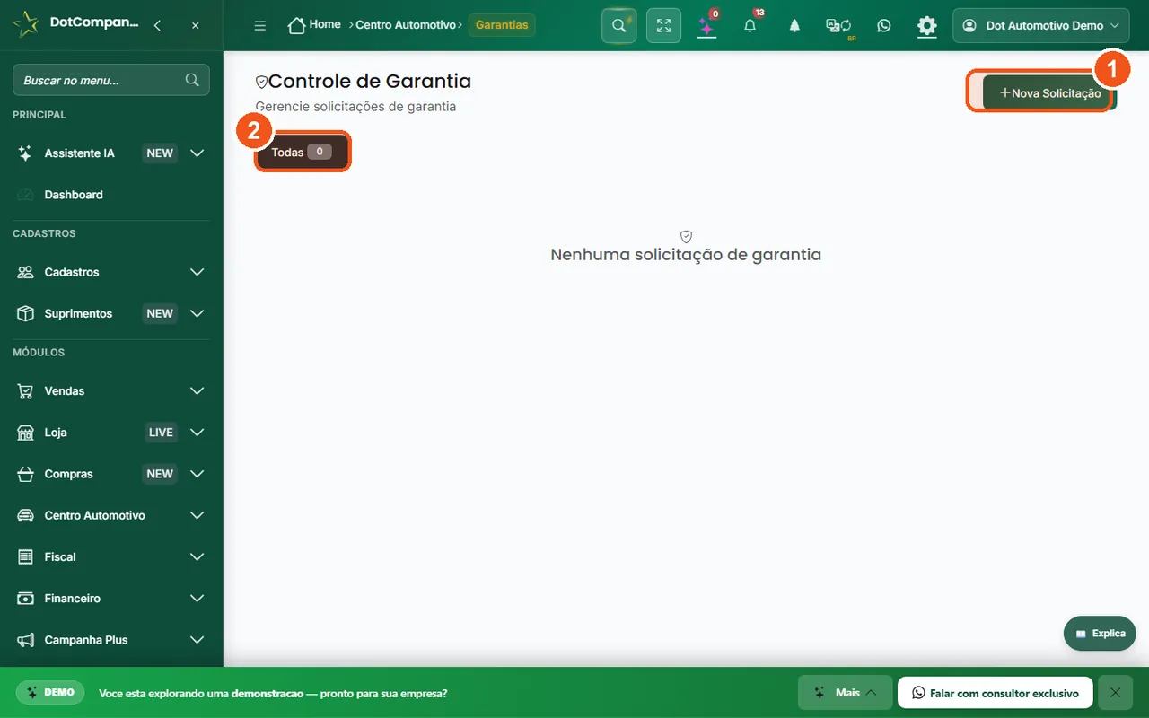Open the language translation icon marked BR
1149x718 pixels.
click(838, 25)
